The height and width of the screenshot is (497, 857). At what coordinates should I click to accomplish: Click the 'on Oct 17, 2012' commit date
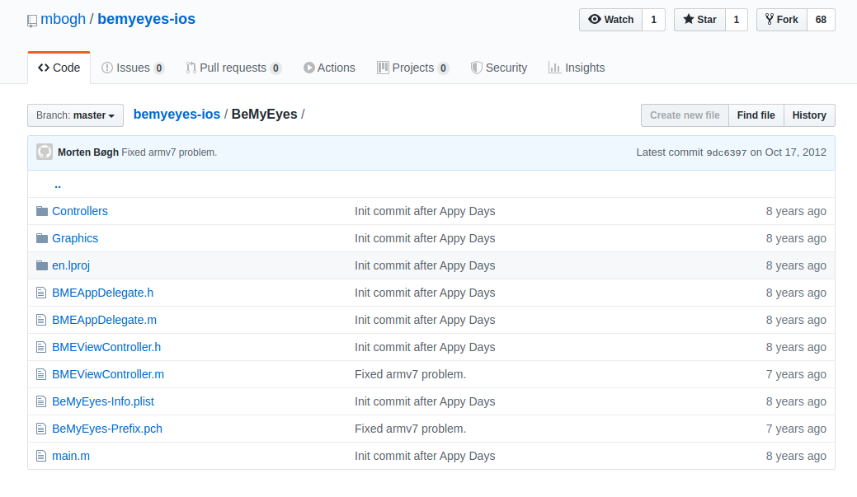point(789,152)
